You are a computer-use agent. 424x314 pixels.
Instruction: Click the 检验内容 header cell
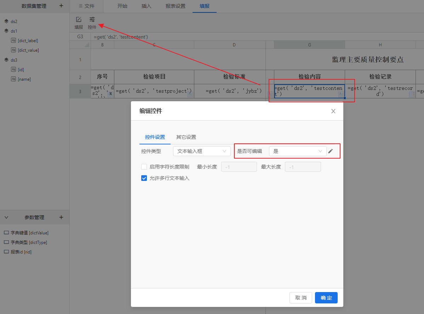(309, 77)
